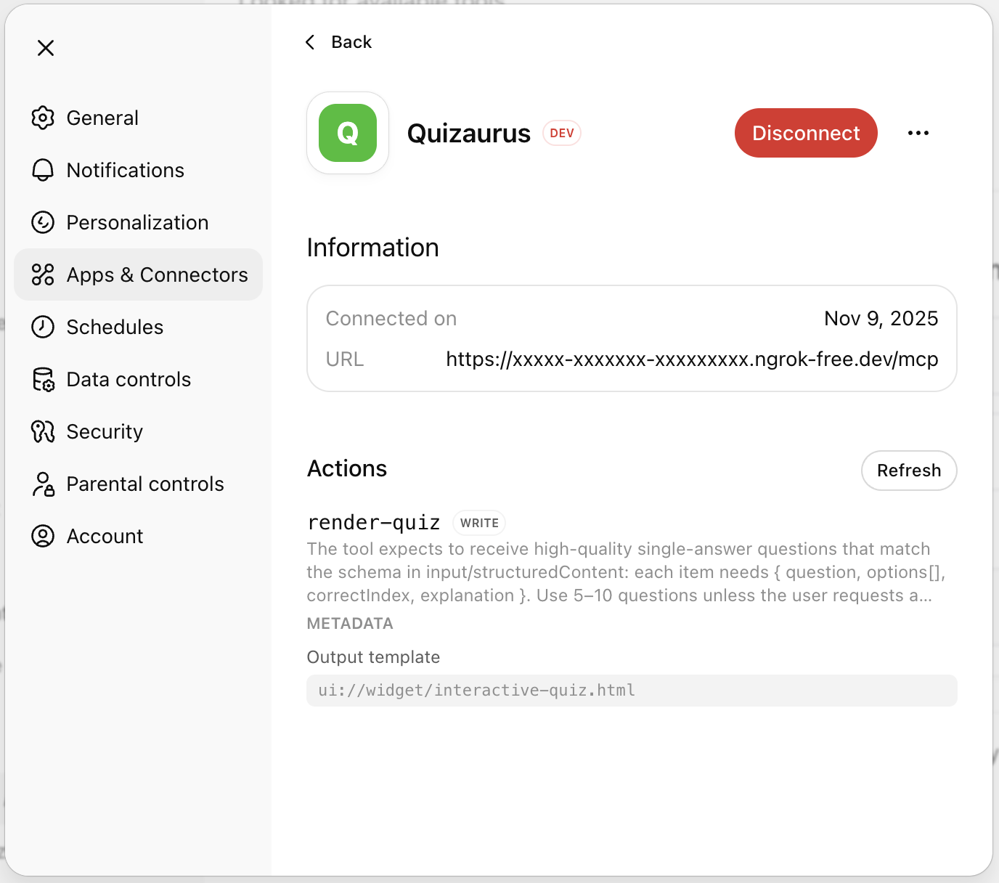Open Security via key icon
The image size is (999, 883).
(43, 431)
